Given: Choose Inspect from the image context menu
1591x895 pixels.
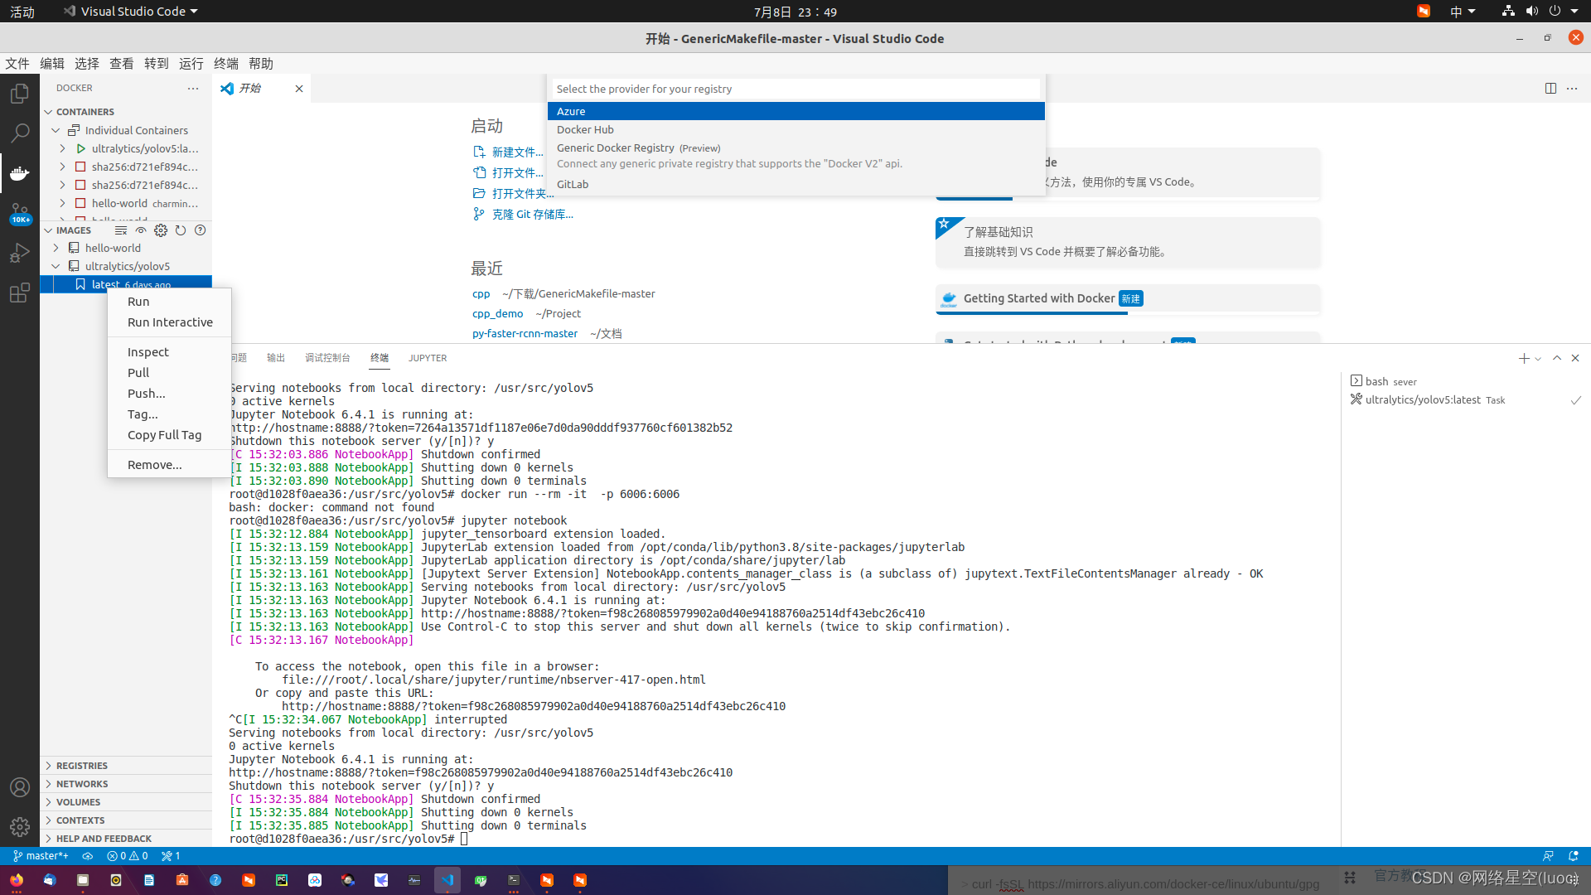Looking at the screenshot, I should coord(147,351).
